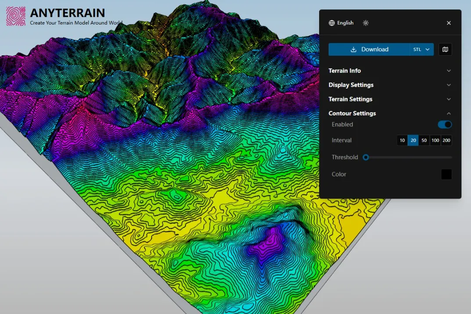Image resolution: width=471 pixels, height=314 pixels.
Task: Open the STL format dropdown
Action: (x=422, y=50)
